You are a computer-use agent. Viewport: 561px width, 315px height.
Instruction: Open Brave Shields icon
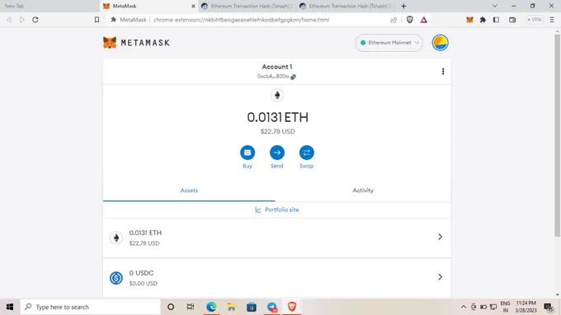pyautogui.click(x=410, y=20)
